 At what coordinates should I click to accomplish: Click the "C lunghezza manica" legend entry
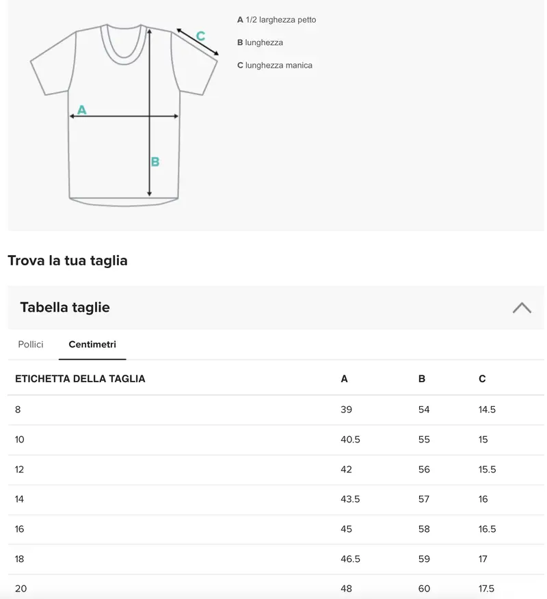[275, 66]
